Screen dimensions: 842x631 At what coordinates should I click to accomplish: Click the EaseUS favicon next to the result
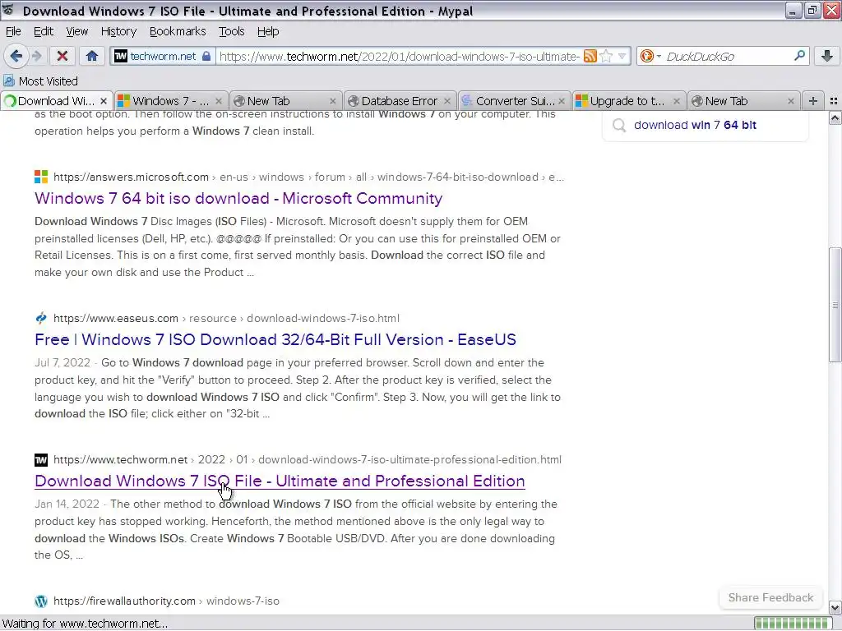pos(41,318)
